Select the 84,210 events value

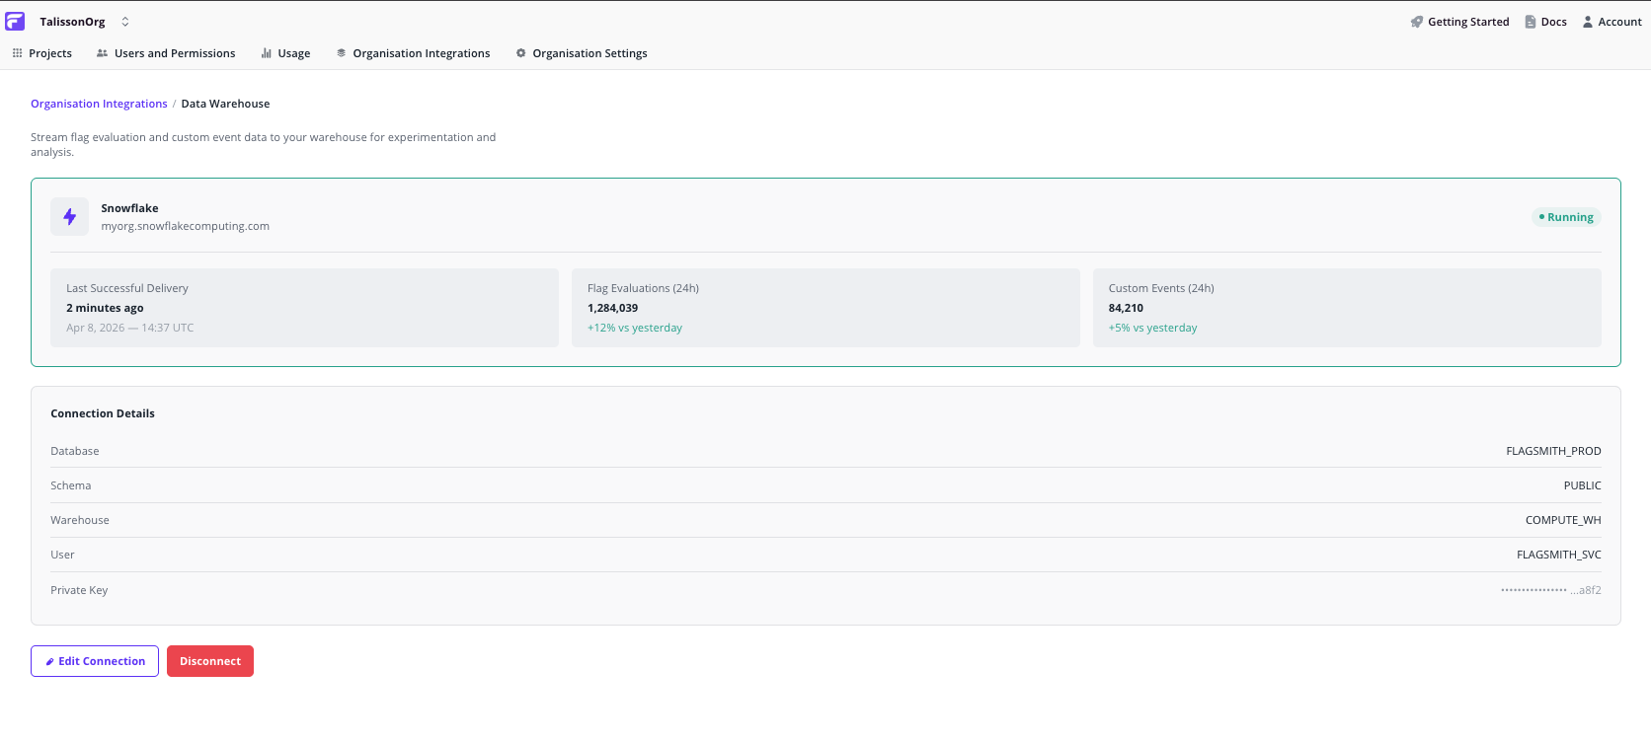(x=1126, y=308)
